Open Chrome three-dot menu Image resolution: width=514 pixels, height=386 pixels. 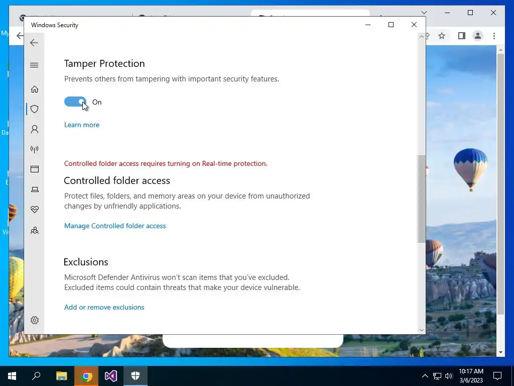coord(494,36)
